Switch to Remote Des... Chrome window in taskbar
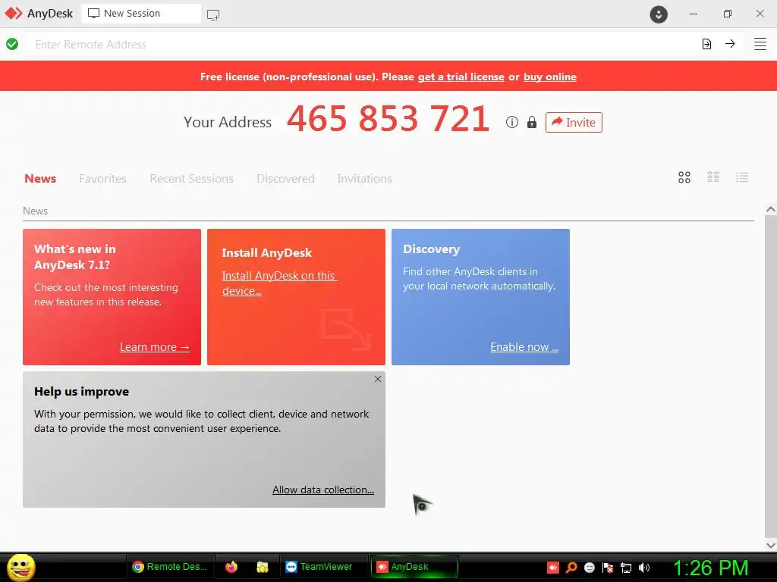This screenshot has width=777, height=582. coord(171,567)
